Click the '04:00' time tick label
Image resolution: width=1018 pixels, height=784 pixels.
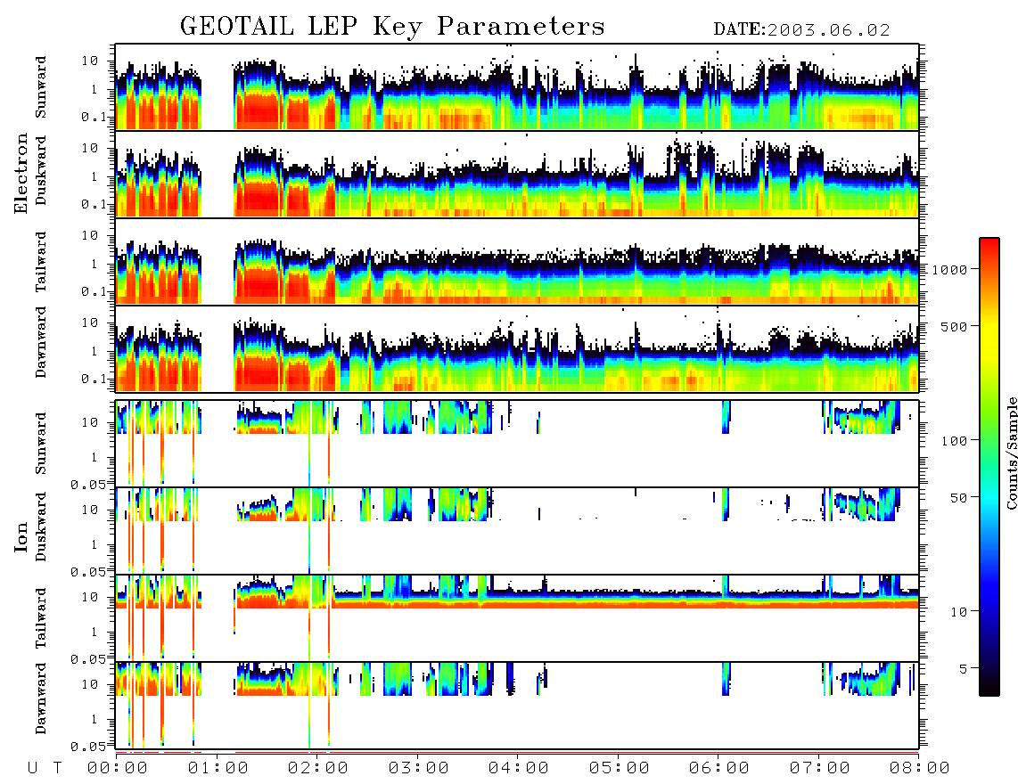tap(519, 768)
